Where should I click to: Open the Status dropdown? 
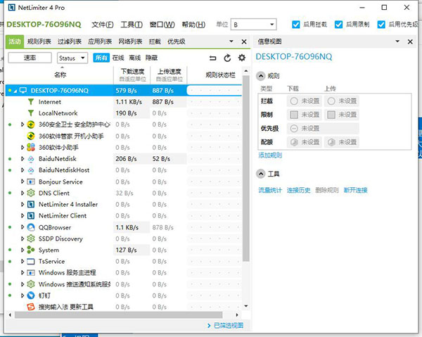(72, 58)
